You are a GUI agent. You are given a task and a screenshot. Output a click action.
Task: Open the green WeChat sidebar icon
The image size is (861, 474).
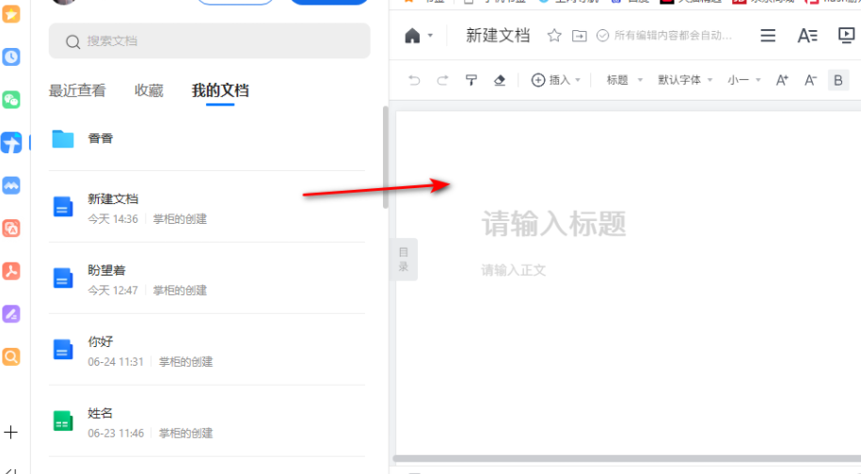[11, 100]
